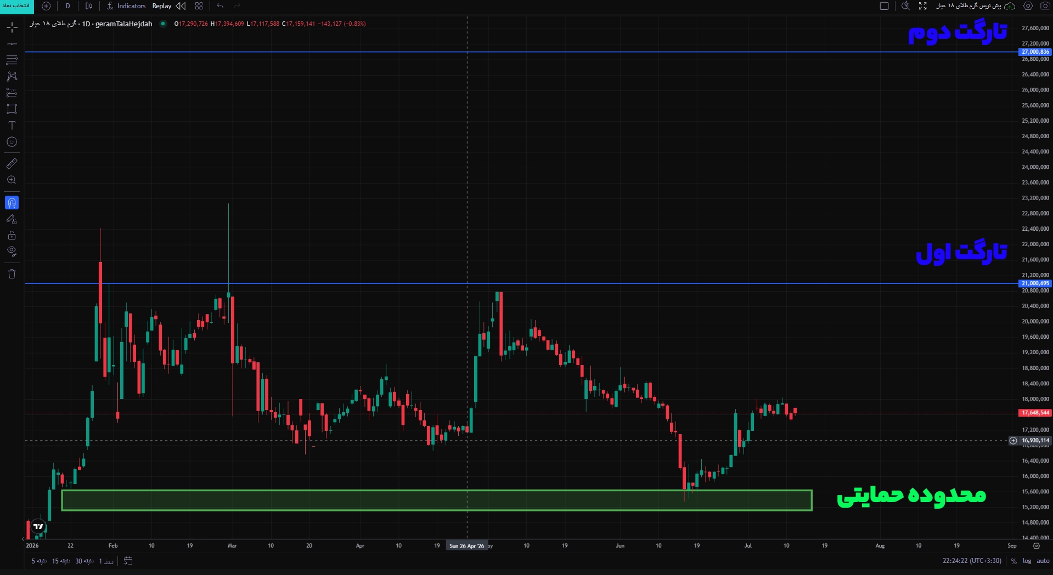The image size is (1053, 575).
Task: Select the 27,000,836 price label
Action: [1035, 52]
